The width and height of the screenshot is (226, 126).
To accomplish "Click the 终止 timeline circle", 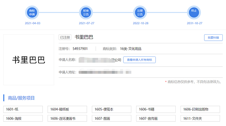I will (x=194, y=13).
